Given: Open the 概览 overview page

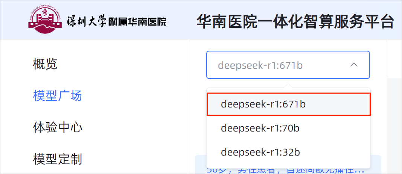Looking at the screenshot, I should click(45, 64).
